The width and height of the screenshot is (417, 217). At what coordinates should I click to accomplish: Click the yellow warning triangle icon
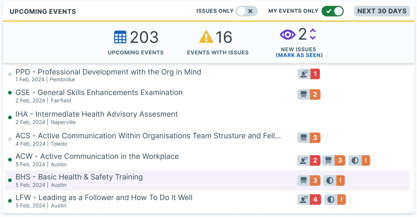[x=206, y=37]
